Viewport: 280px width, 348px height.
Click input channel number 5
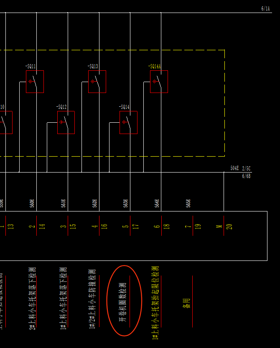coord(125,227)
